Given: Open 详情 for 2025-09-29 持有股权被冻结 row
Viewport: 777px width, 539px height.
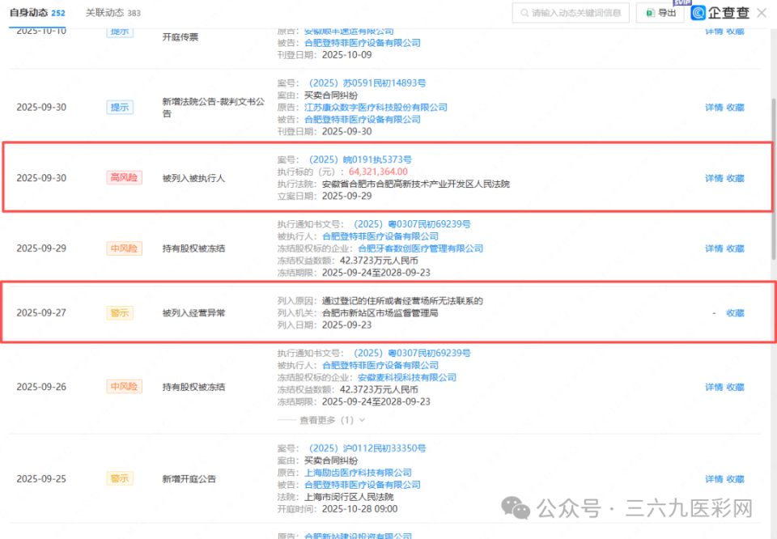Looking at the screenshot, I should point(714,248).
